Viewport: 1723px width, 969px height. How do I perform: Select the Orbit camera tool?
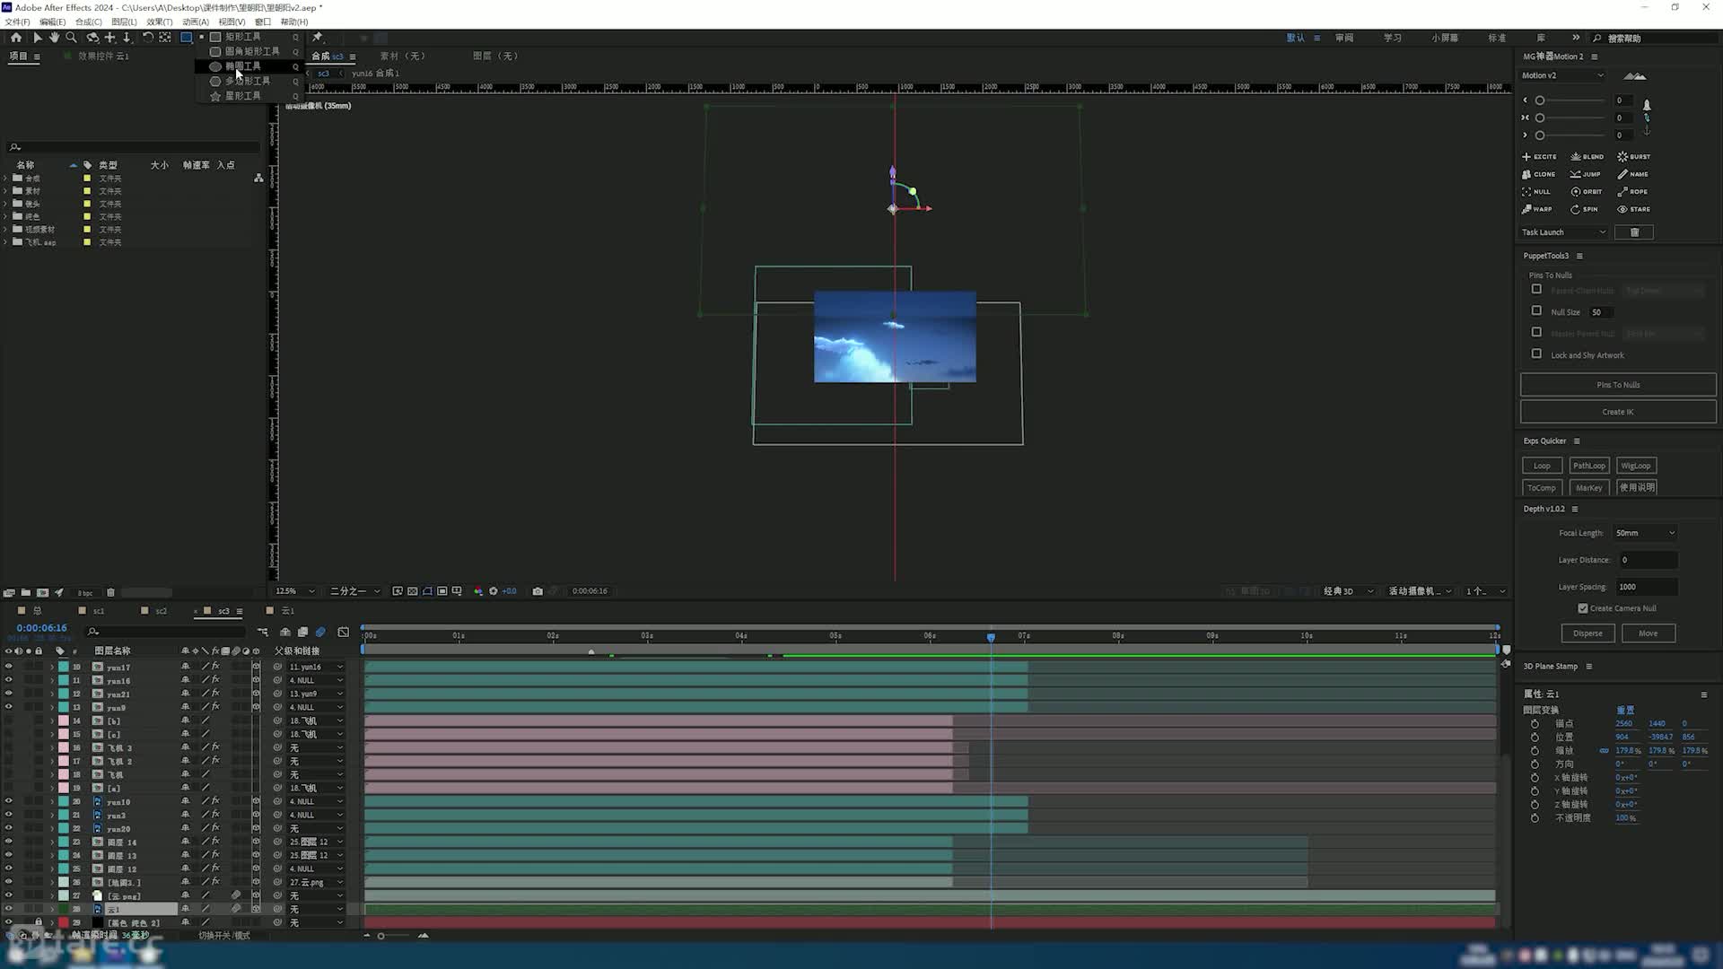92,38
